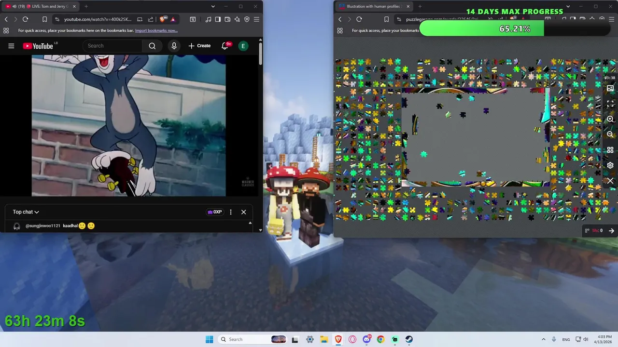Open File Explorer from taskbar
Image resolution: width=618 pixels, height=347 pixels.
pyautogui.click(x=323, y=339)
